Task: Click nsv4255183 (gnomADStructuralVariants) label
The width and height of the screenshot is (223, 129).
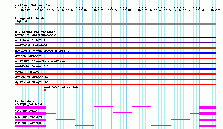Action: tap(43, 51)
